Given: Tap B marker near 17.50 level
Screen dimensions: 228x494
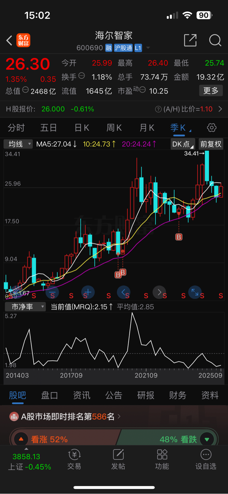Looking at the screenshot, I should tap(179, 237).
